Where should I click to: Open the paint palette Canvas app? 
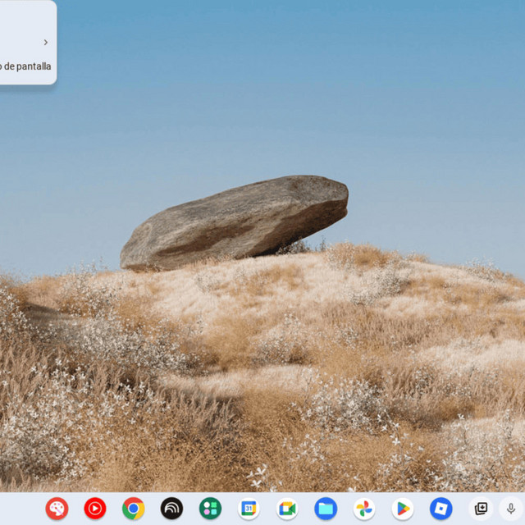click(x=57, y=509)
